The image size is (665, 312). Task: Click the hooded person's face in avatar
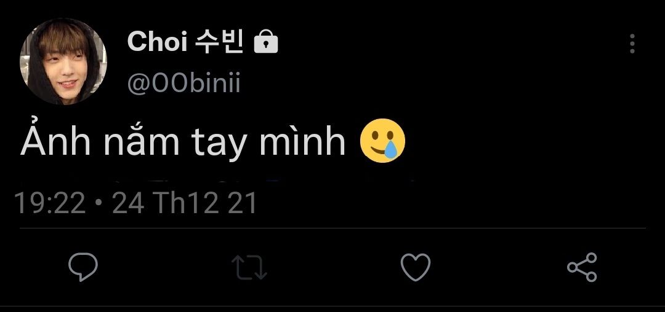tap(63, 68)
